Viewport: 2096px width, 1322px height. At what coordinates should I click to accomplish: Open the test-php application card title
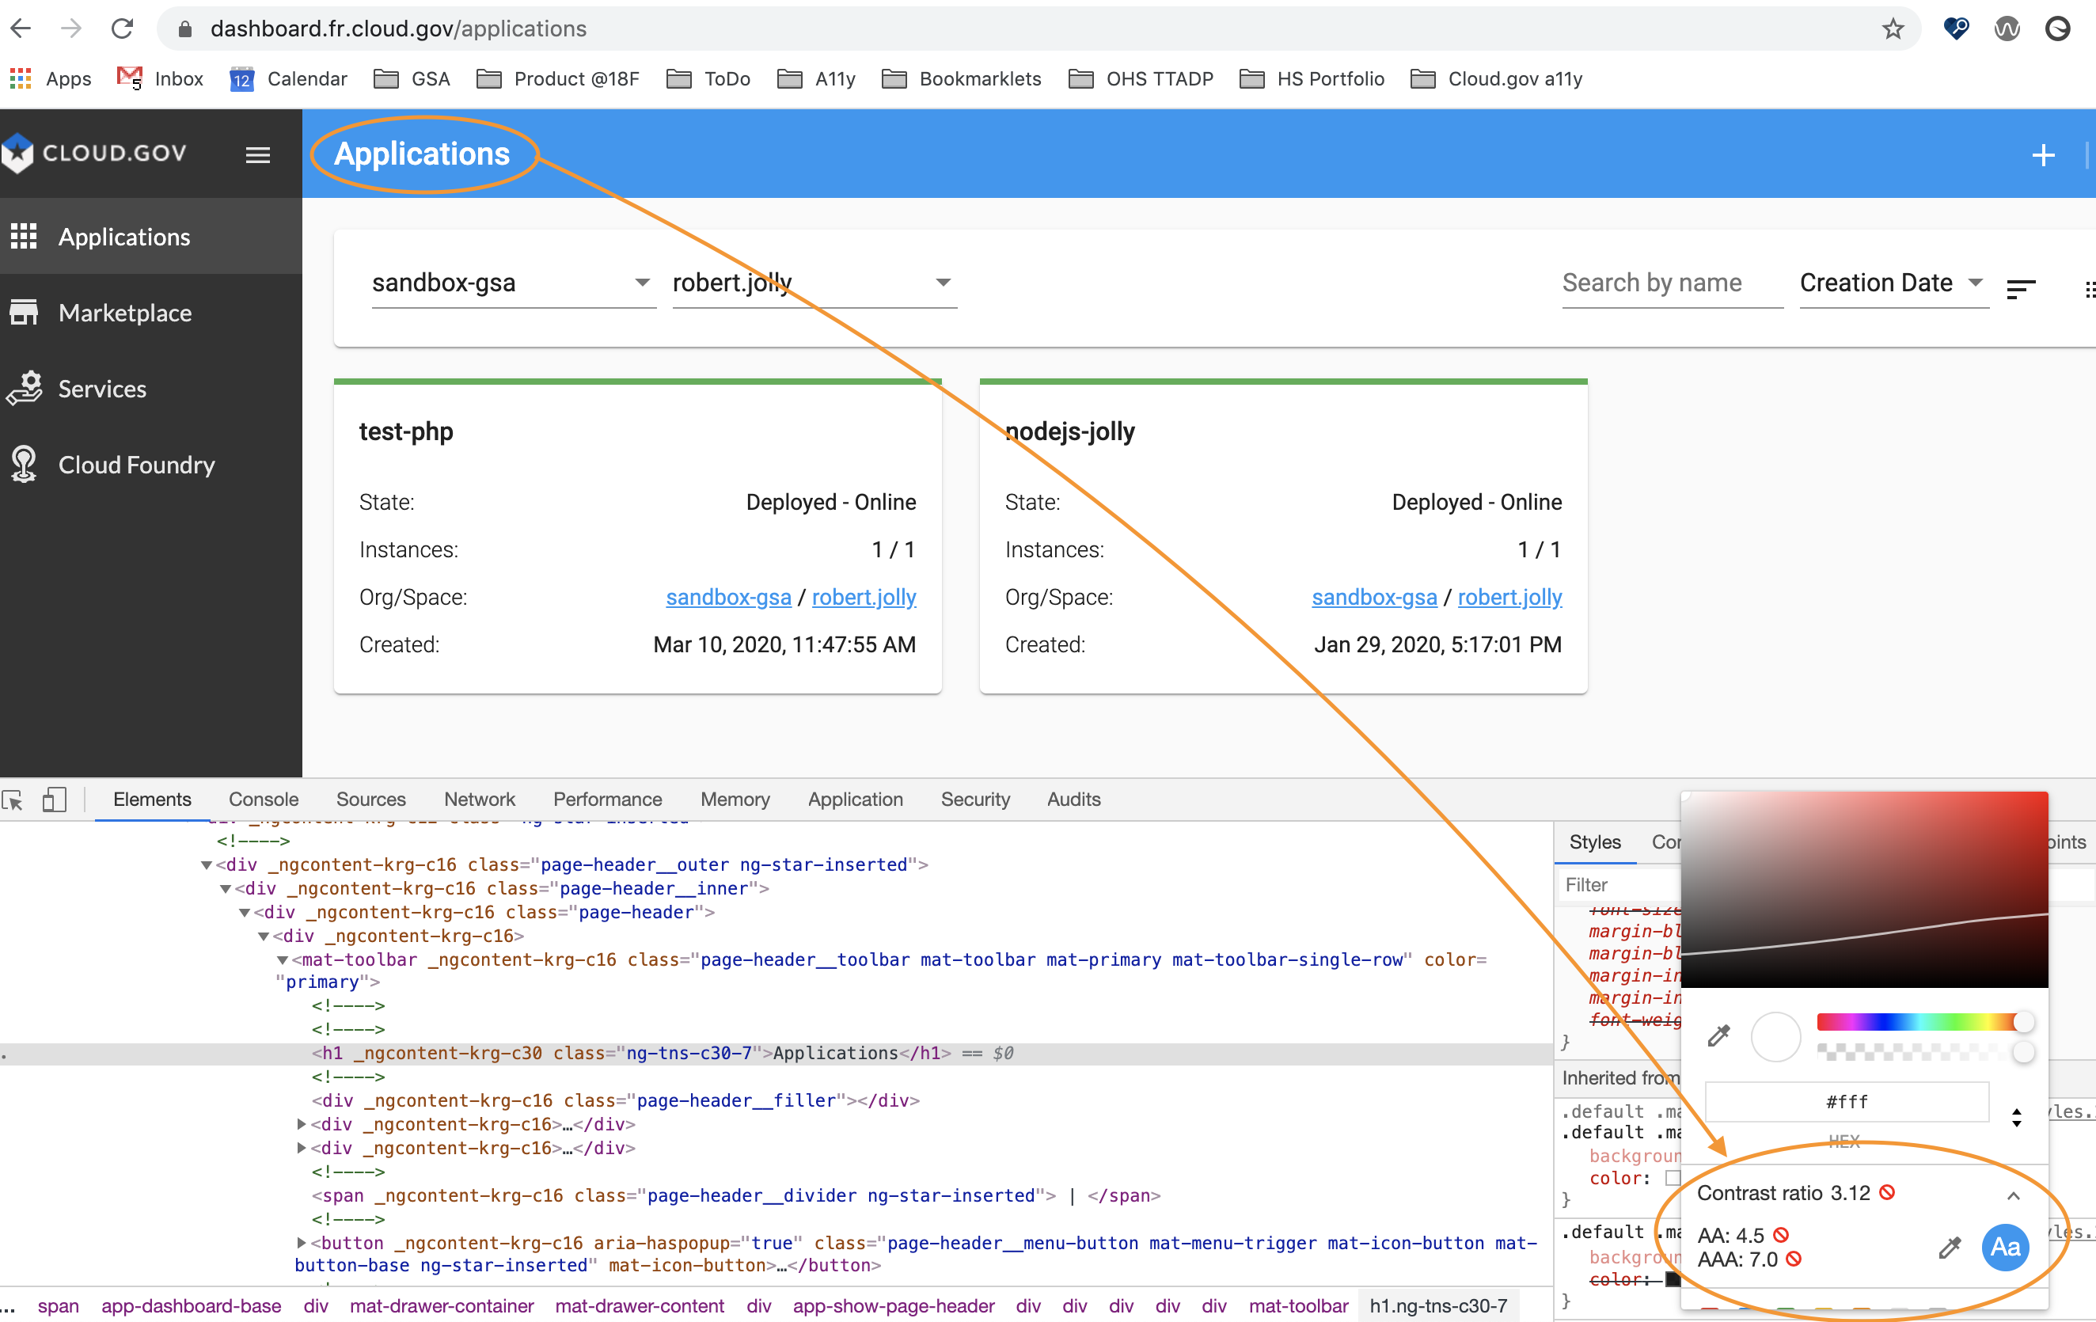pos(407,431)
